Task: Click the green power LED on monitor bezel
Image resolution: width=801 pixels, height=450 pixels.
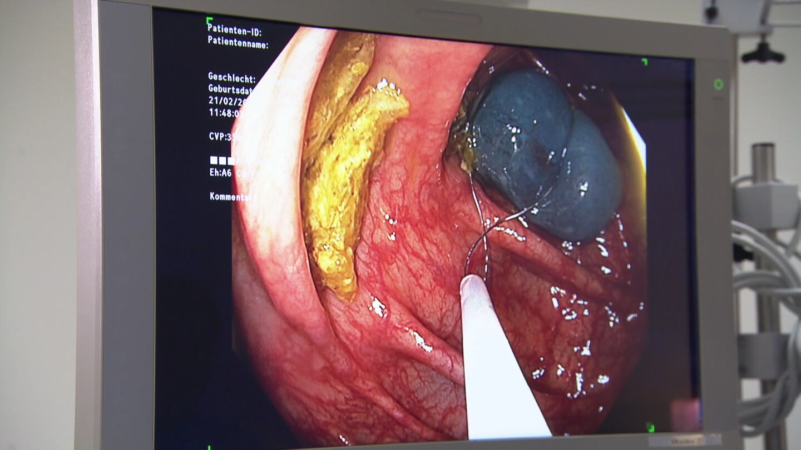Action: pos(718,84)
